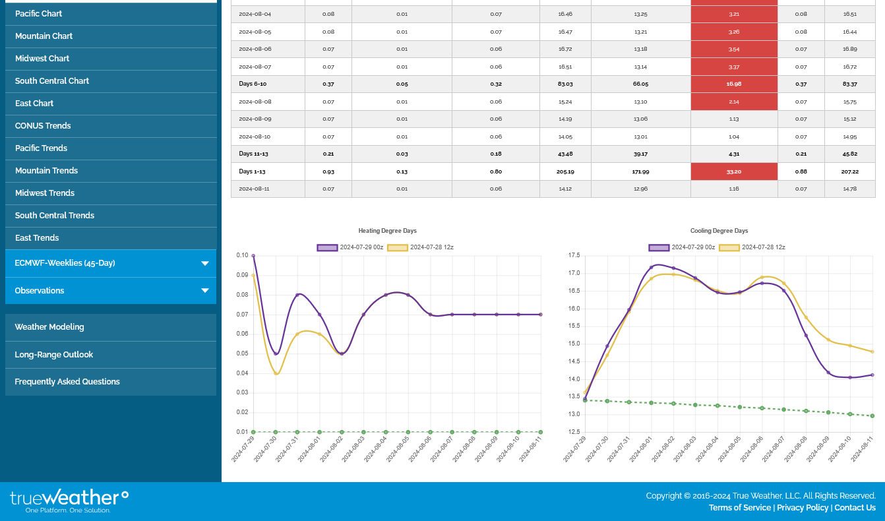Toggle purple 2024-07-29 00z series in Heating chart

(x=350, y=247)
